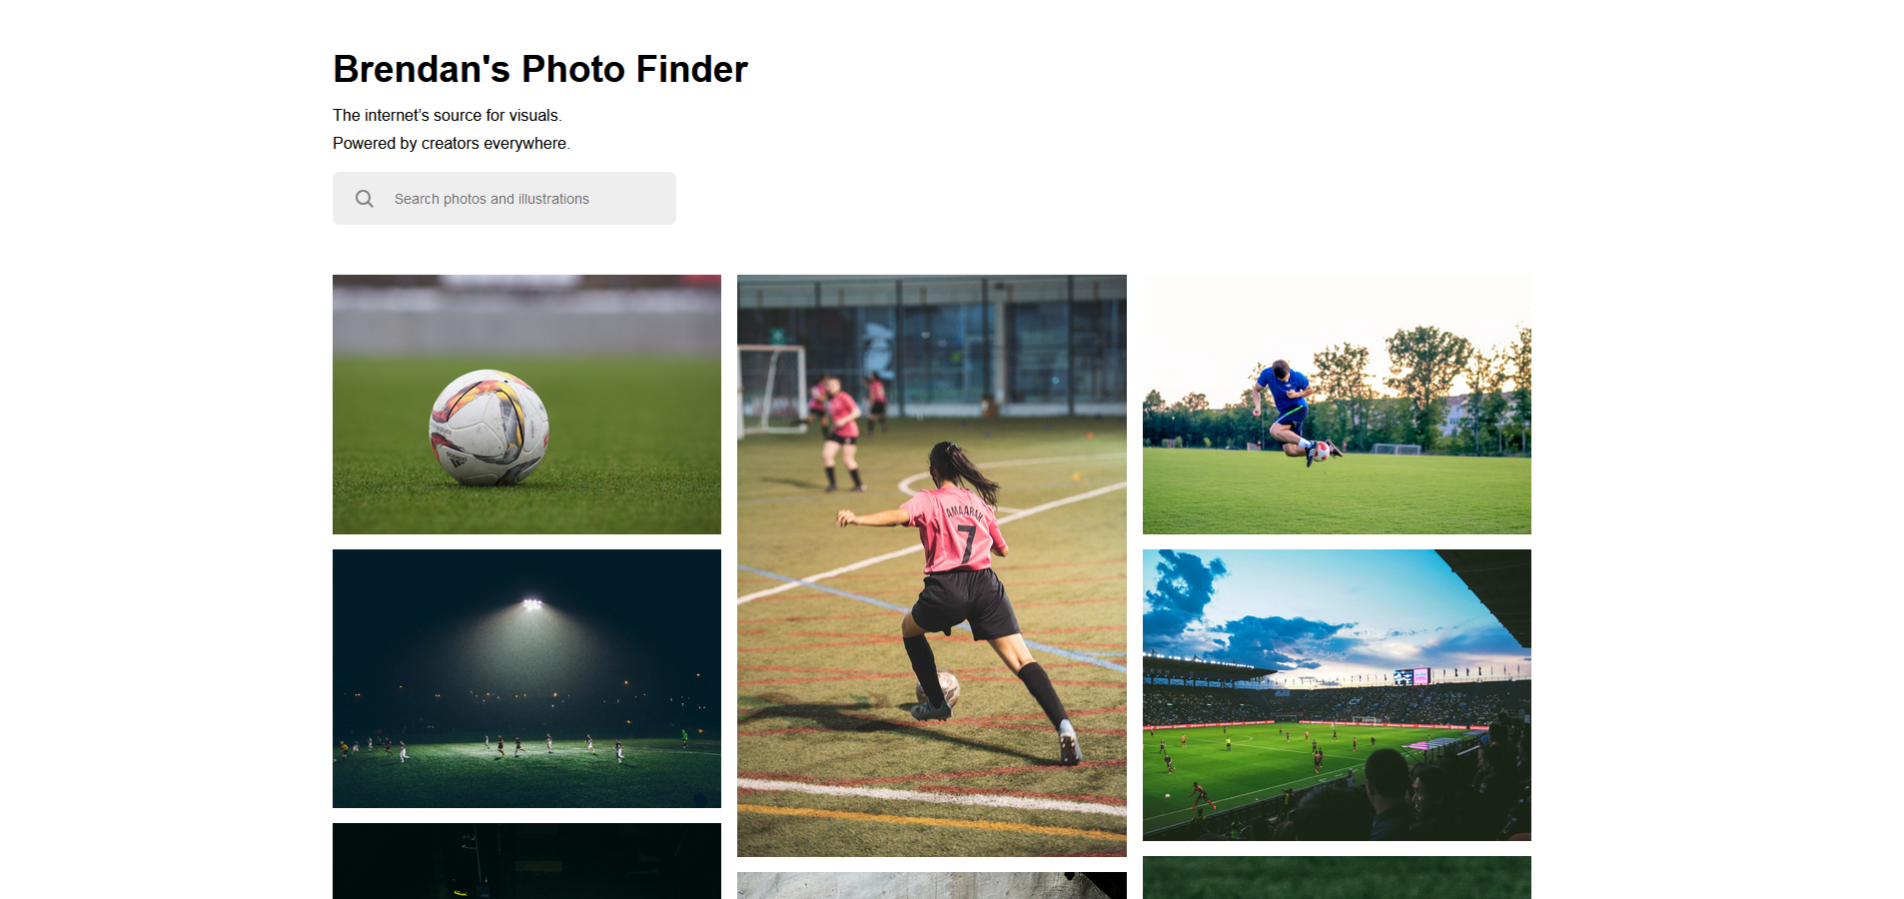Click the tagline 'The internet's source for visuals'
This screenshot has height=899, width=1904.
pos(448,115)
